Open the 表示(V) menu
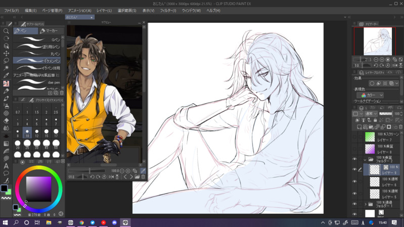Viewport: 404px width, 227px height. point(149,11)
